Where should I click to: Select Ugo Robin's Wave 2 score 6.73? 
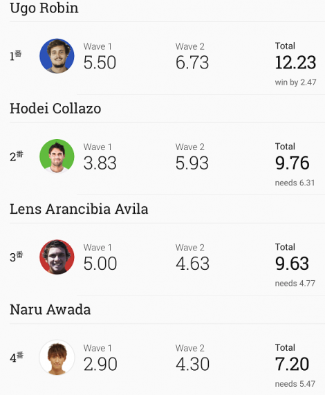pyautogui.click(x=192, y=62)
